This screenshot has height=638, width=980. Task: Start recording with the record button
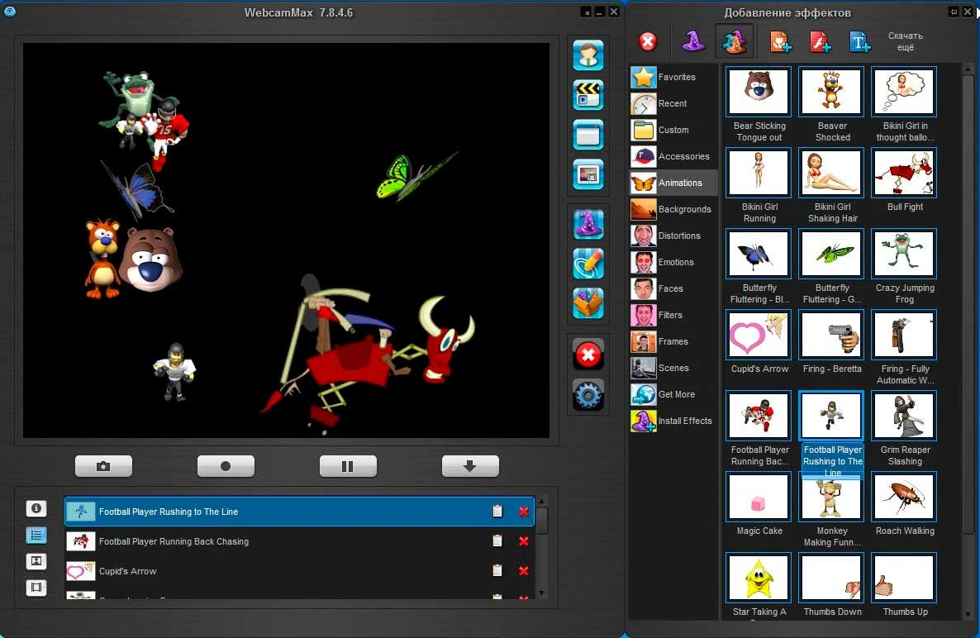pyautogui.click(x=226, y=466)
